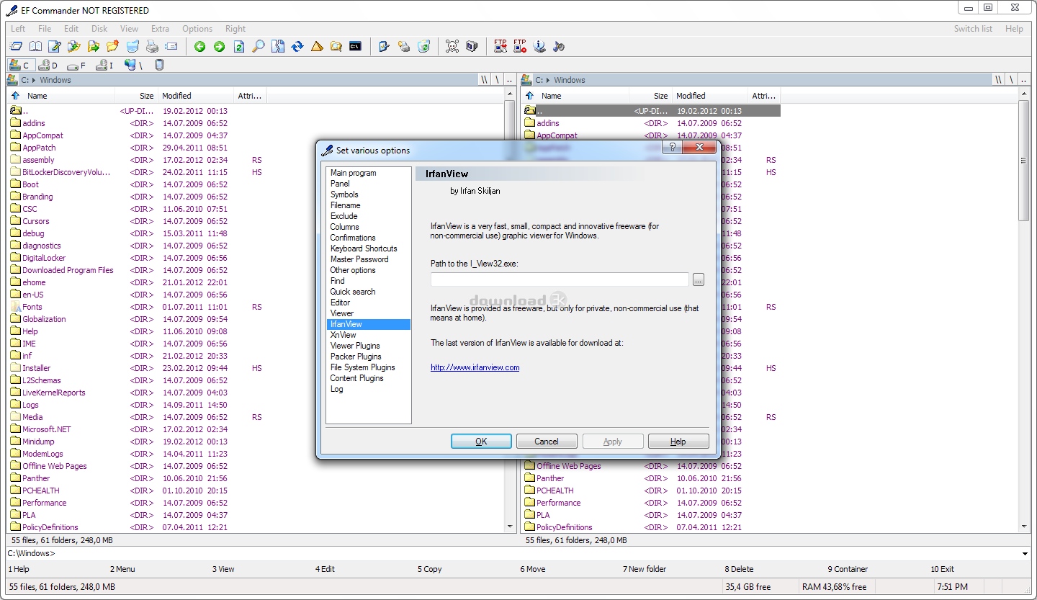Click the split file toolbar icon
Image resolution: width=1037 pixels, height=600 pixels.
tap(277, 47)
